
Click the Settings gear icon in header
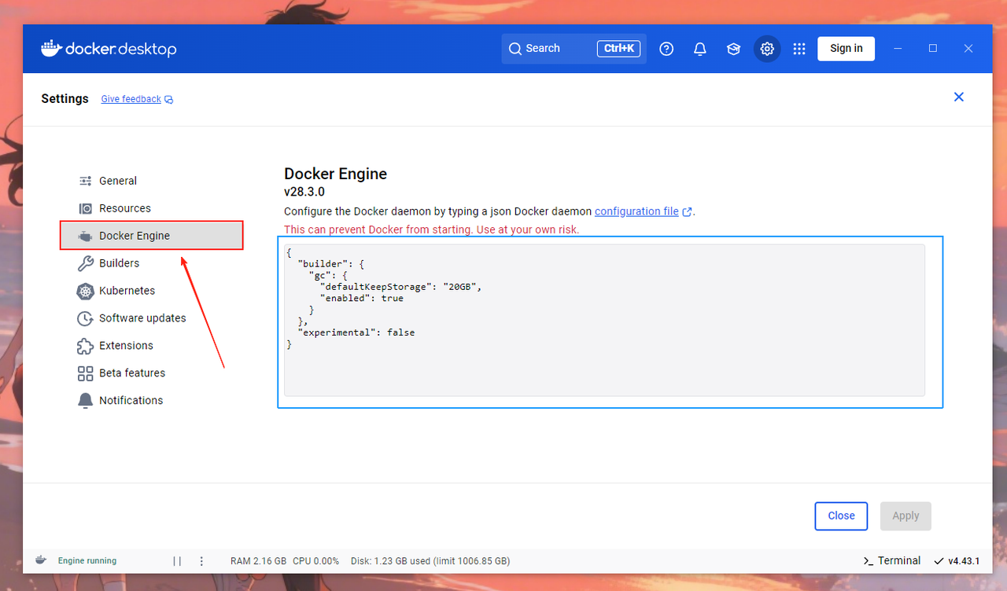tap(767, 49)
